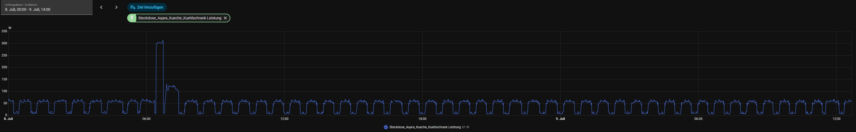Screen dimensions: 856x132
Task: Click the legend label Steckdose_Aqara_Kueche_Kuehlschrank Leistung
Action: pos(425,127)
